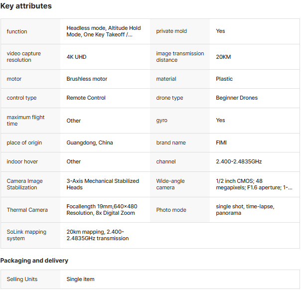Click the Guangdong, China origin value
The width and height of the screenshot is (301, 290).
pos(90,143)
